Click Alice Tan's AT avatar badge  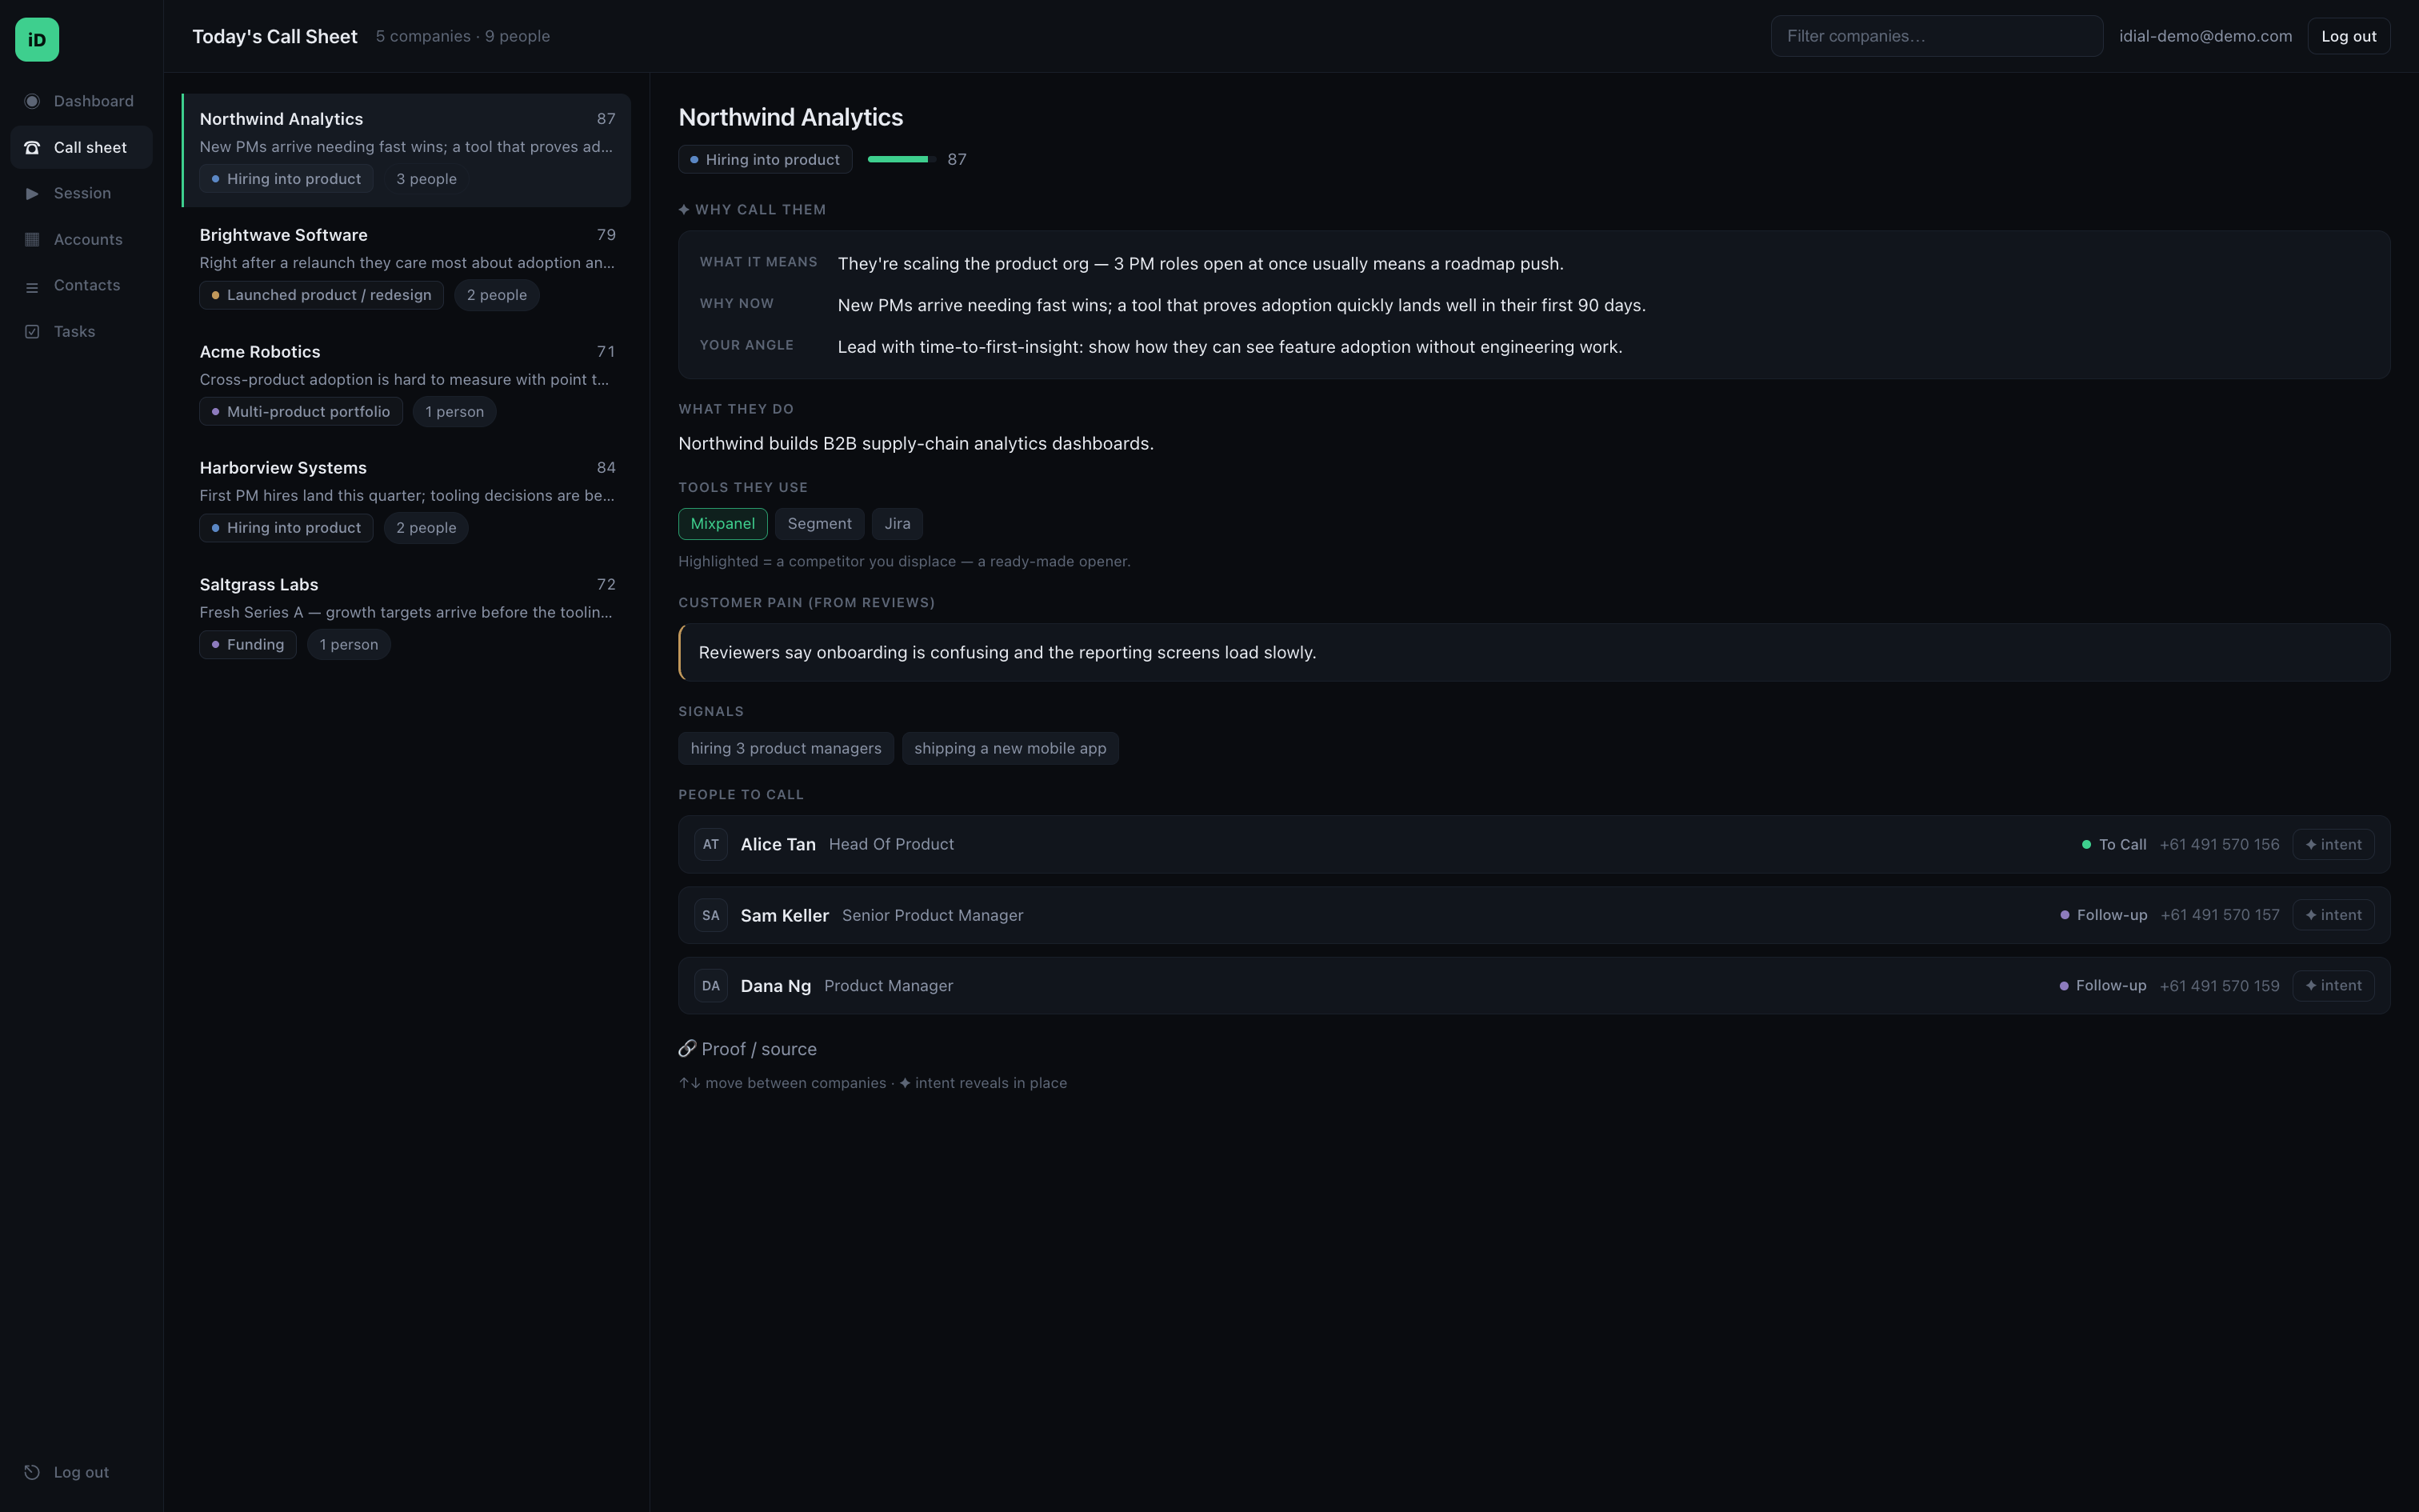coord(710,844)
